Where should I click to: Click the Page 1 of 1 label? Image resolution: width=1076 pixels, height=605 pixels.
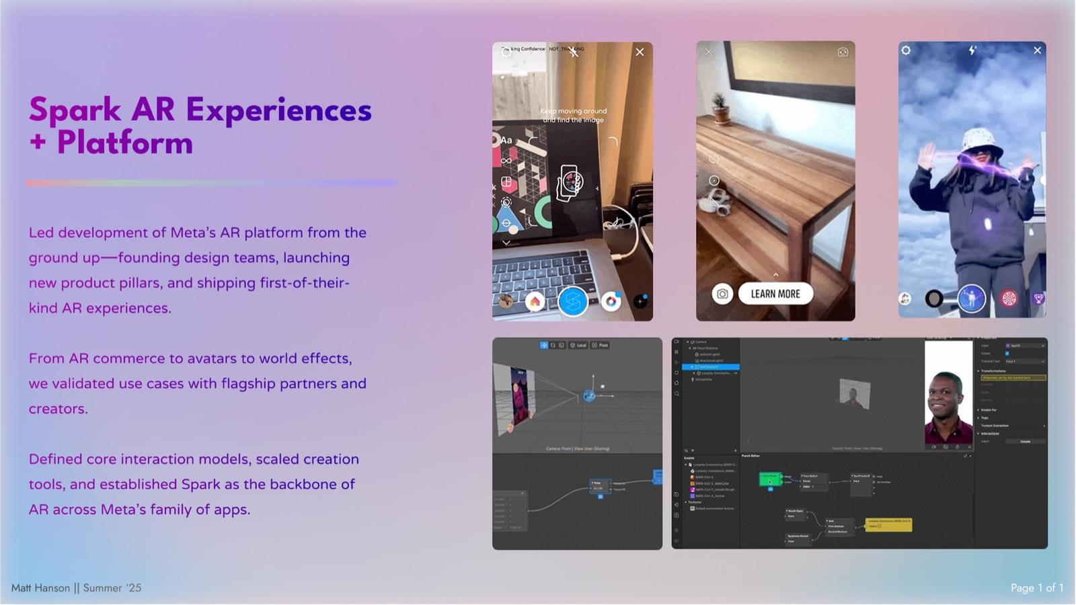click(1037, 588)
